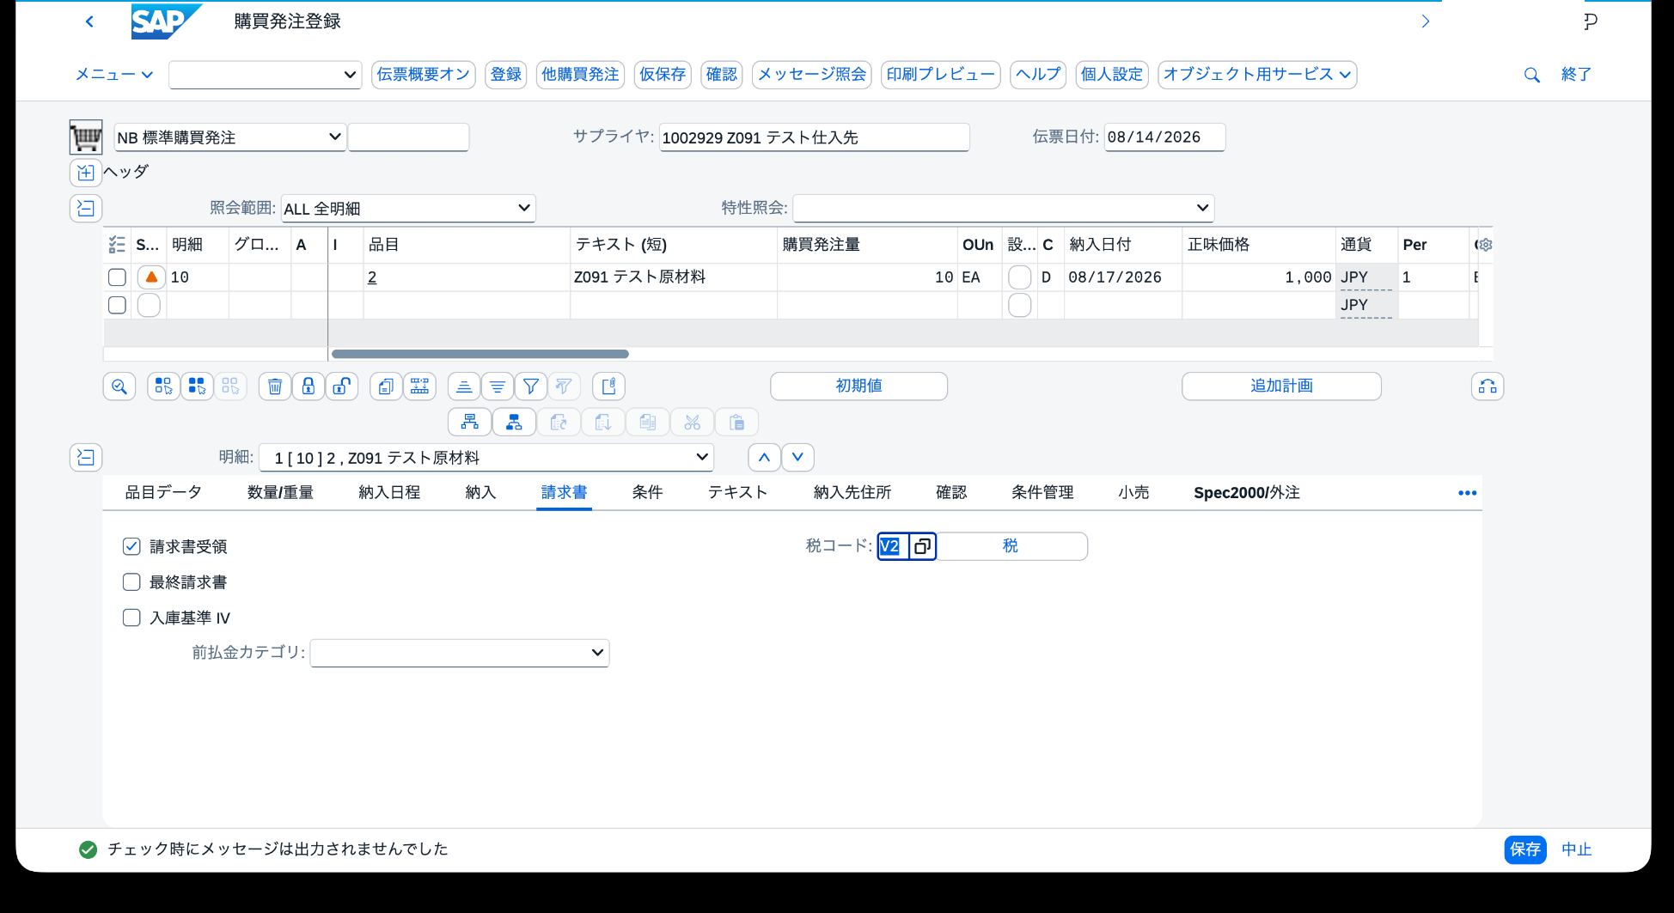
Task: Go to previous item with up arrow
Action: pyautogui.click(x=764, y=457)
